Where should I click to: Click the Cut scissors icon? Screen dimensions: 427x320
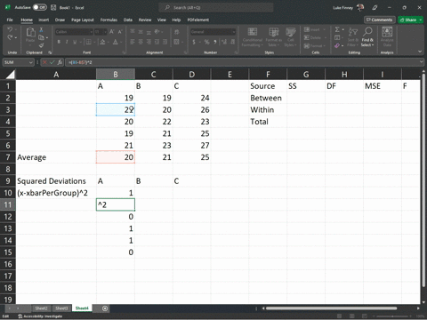41,29
